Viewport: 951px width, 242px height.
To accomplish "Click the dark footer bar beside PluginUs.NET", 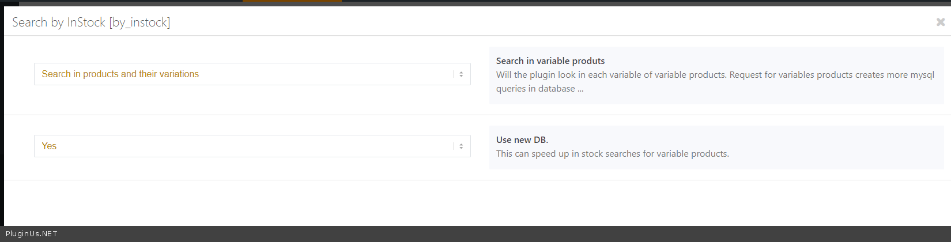I will [x=461, y=234].
